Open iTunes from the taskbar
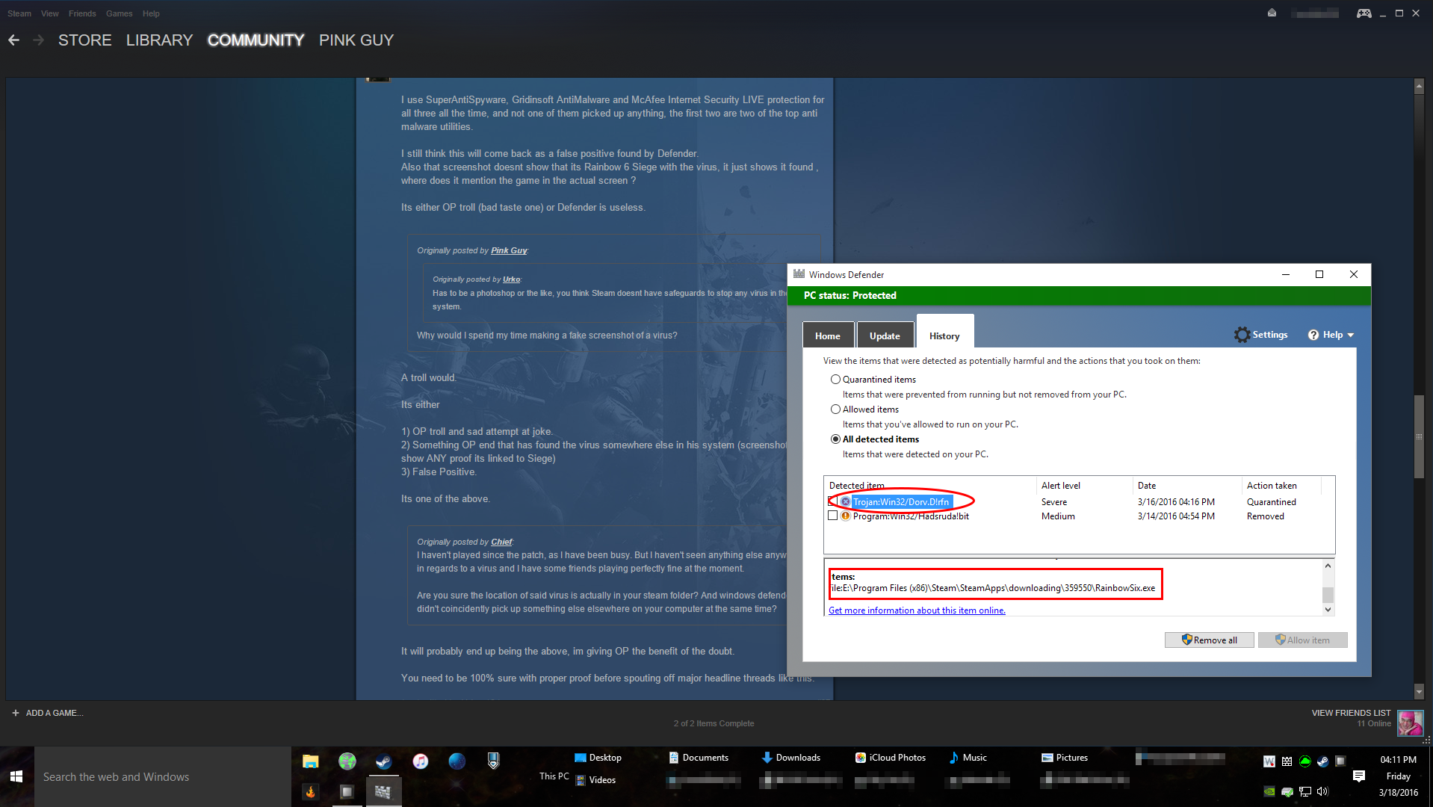The image size is (1433, 807). 421,761
